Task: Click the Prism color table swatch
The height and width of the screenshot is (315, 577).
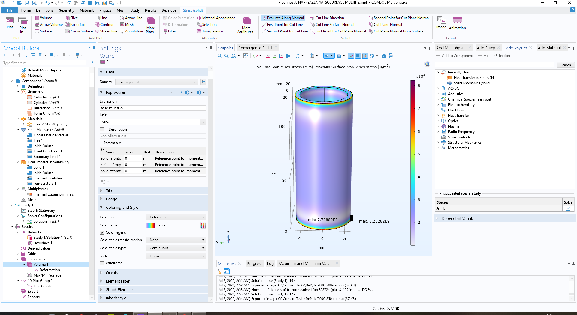Action: [151, 225]
